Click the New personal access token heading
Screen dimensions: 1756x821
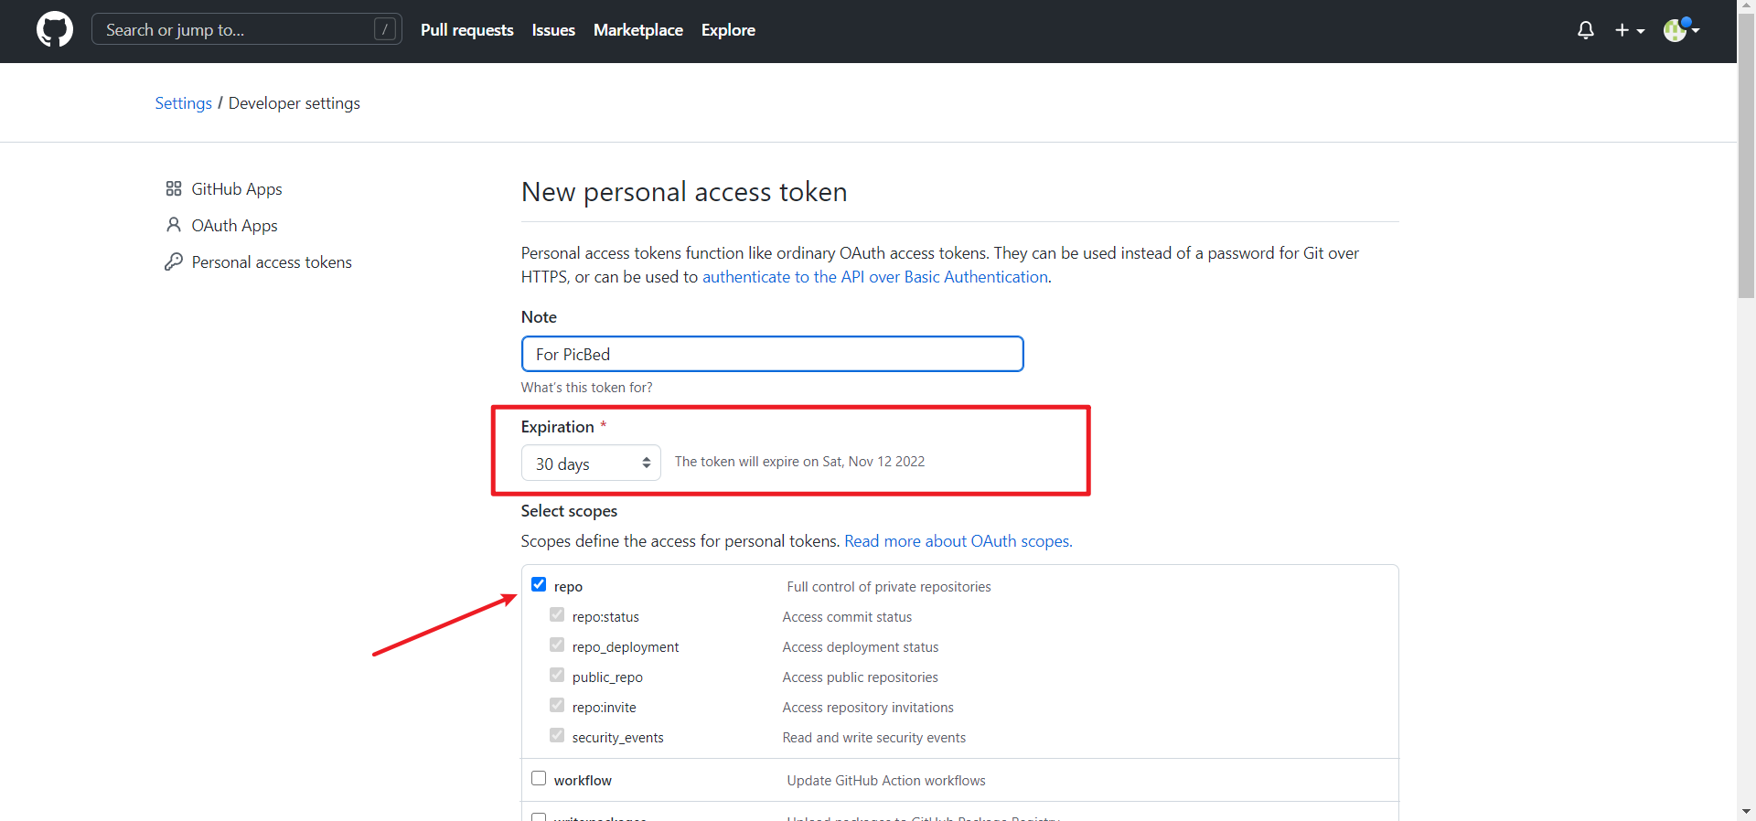684,192
